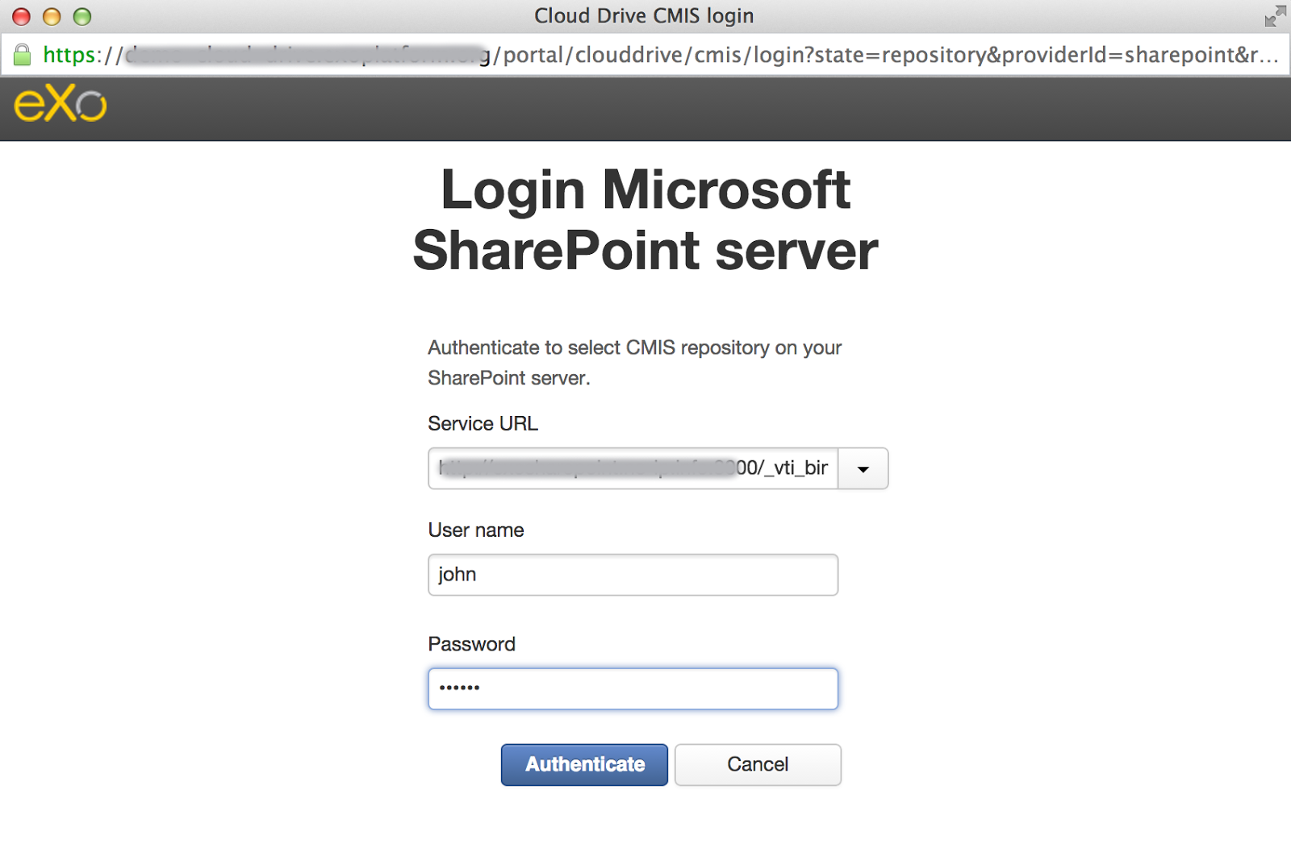Screen dimensions: 1291x844
Task: Click the Password label
Action: point(471,644)
